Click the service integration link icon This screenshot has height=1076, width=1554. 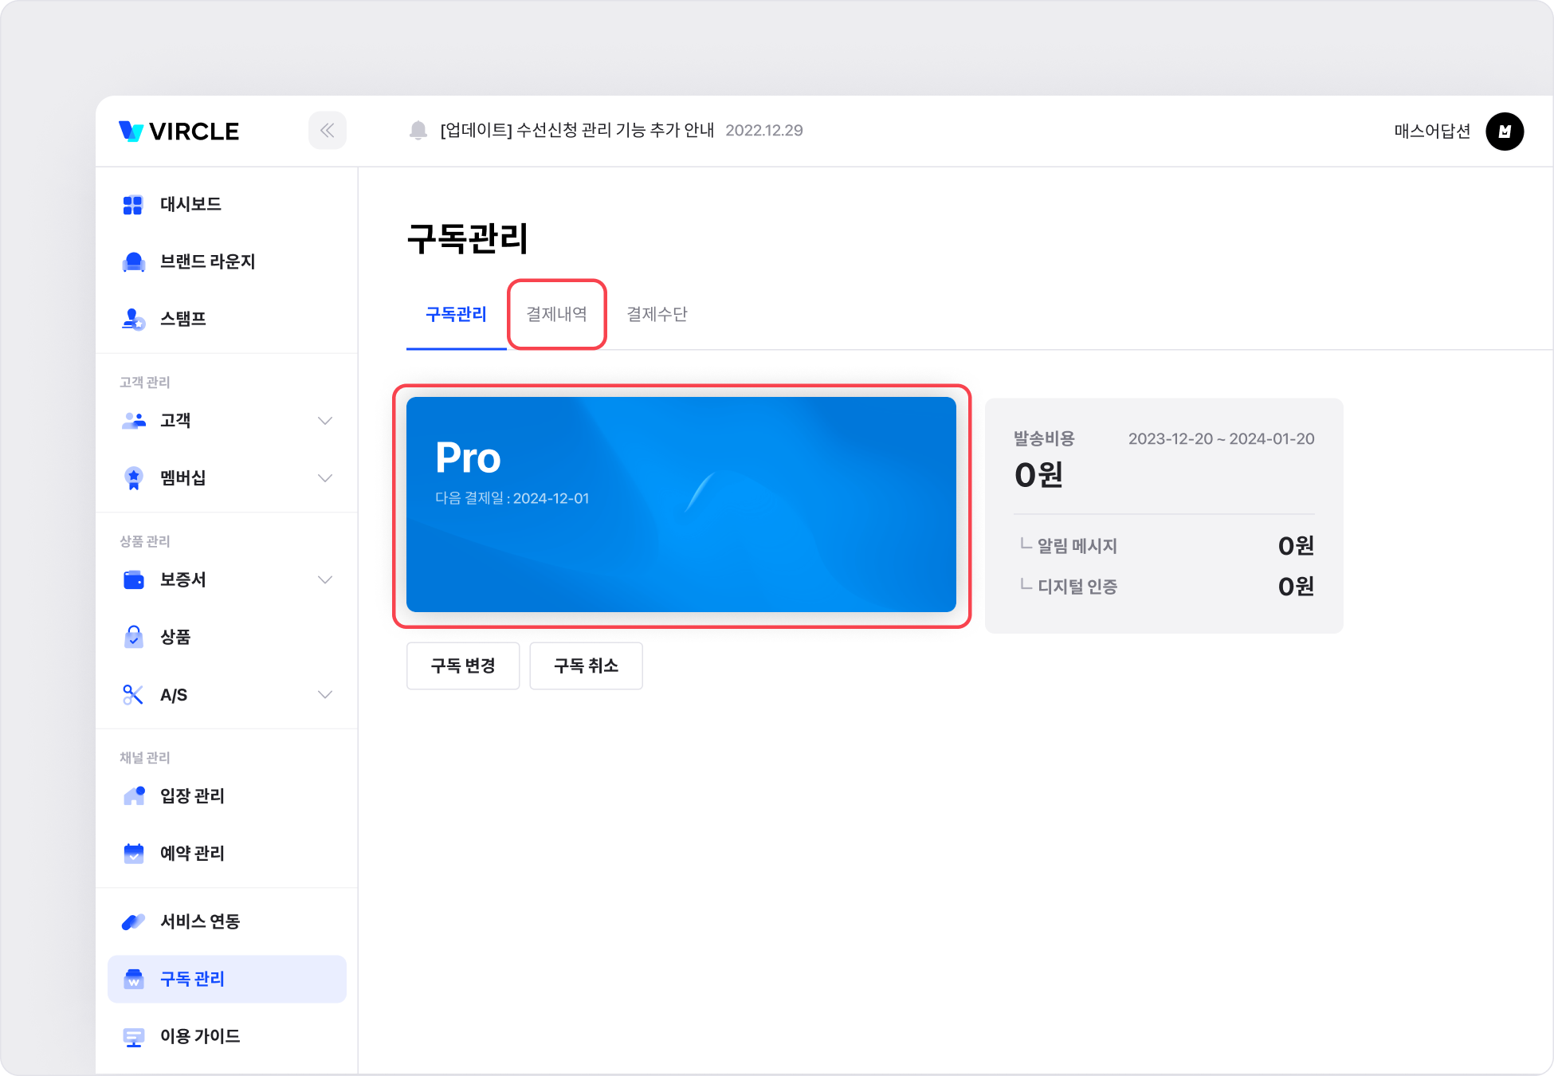(133, 922)
